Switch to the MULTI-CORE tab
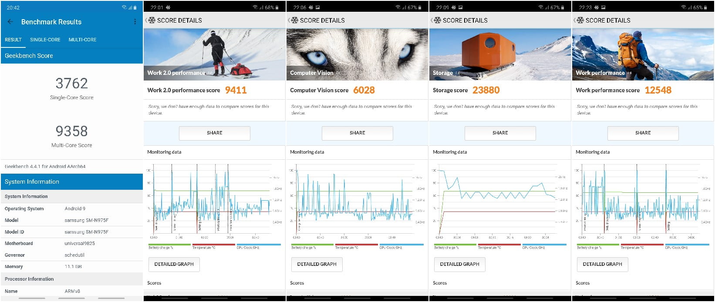This screenshot has width=715, height=302. [82, 40]
